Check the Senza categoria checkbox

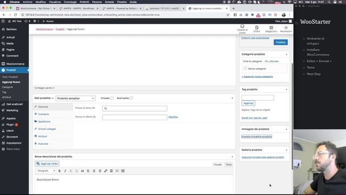245,69
